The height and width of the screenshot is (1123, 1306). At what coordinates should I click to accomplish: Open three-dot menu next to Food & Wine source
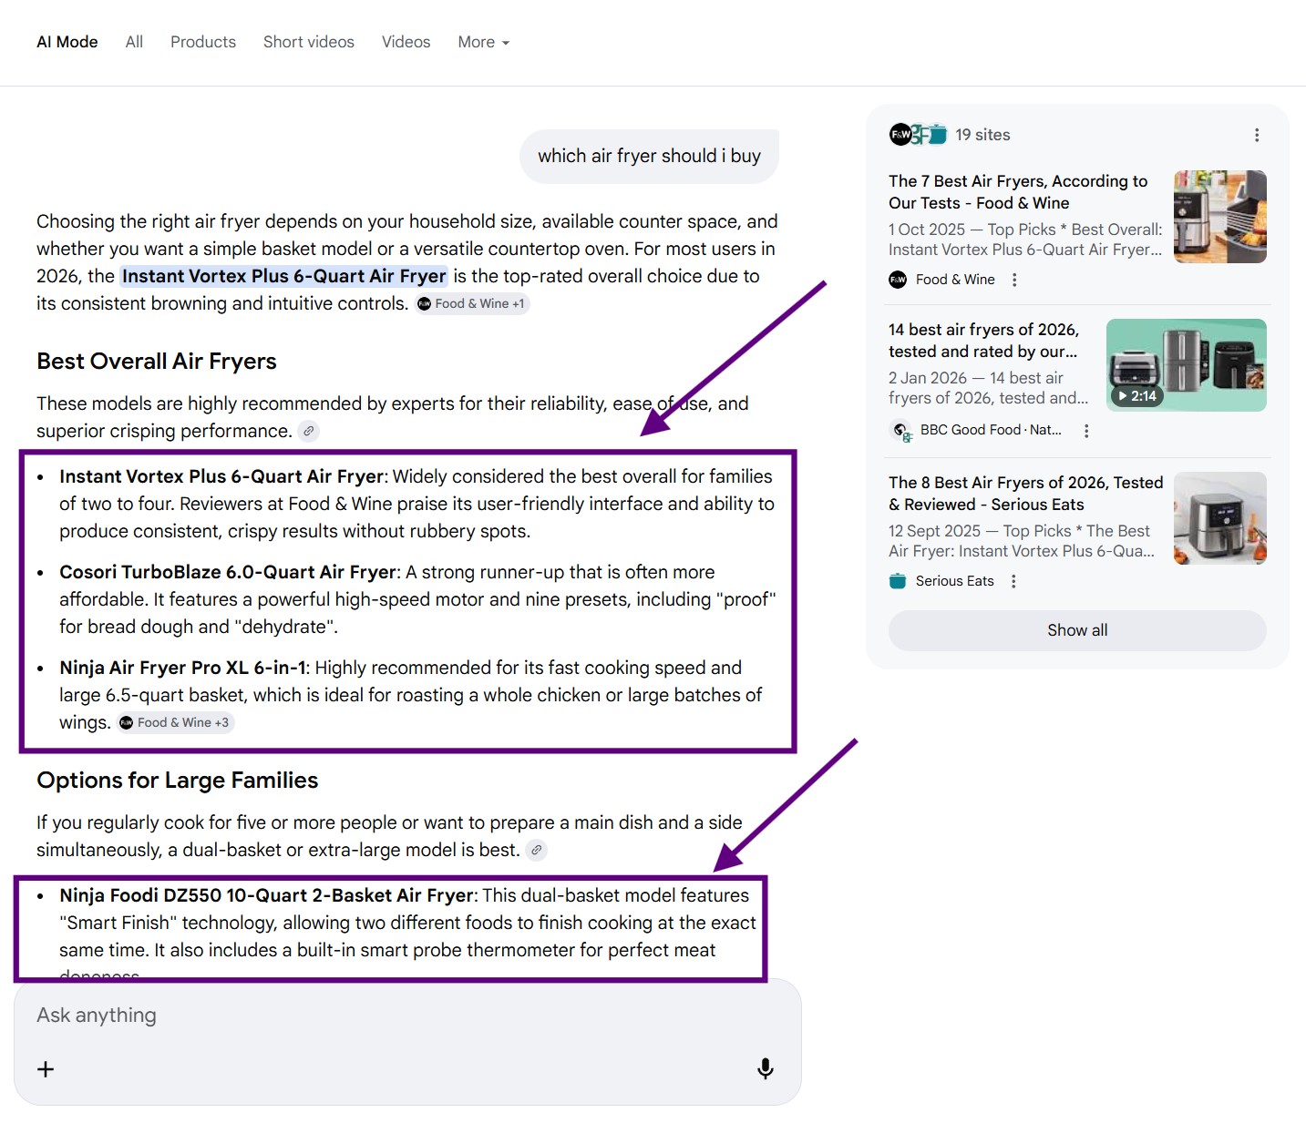tap(1014, 280)
